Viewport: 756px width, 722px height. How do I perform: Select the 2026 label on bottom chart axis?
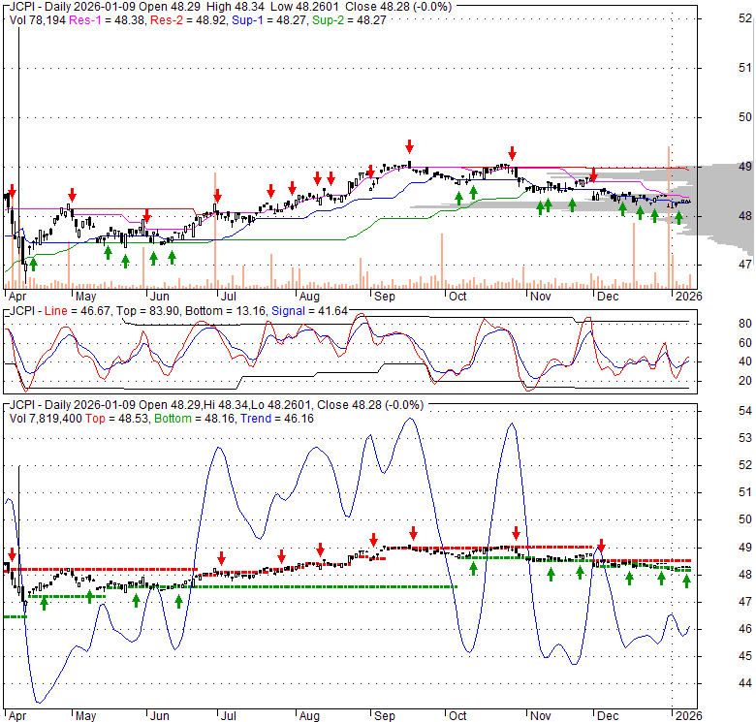[689, 716]
